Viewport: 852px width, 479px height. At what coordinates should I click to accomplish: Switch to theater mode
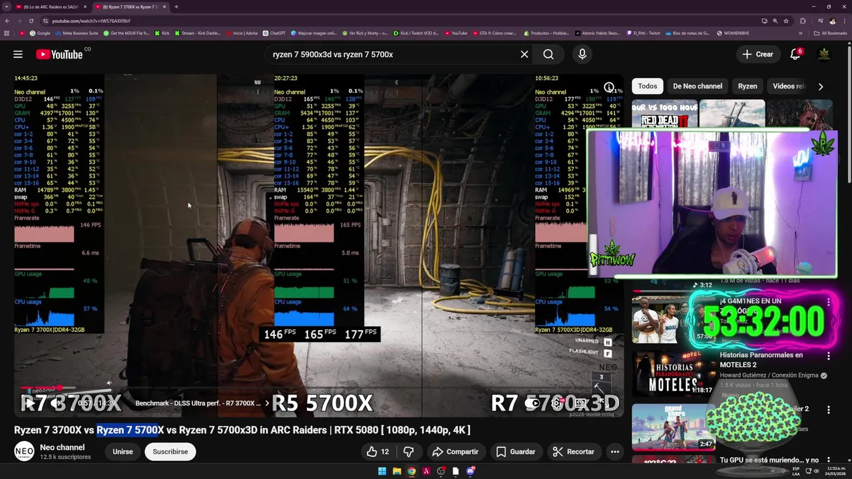pos(580,403)
